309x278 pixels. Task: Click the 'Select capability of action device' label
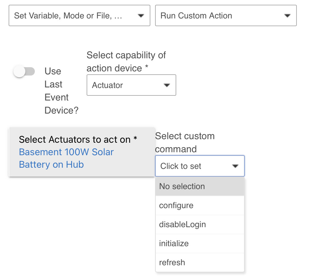click(x=126, y=62)
